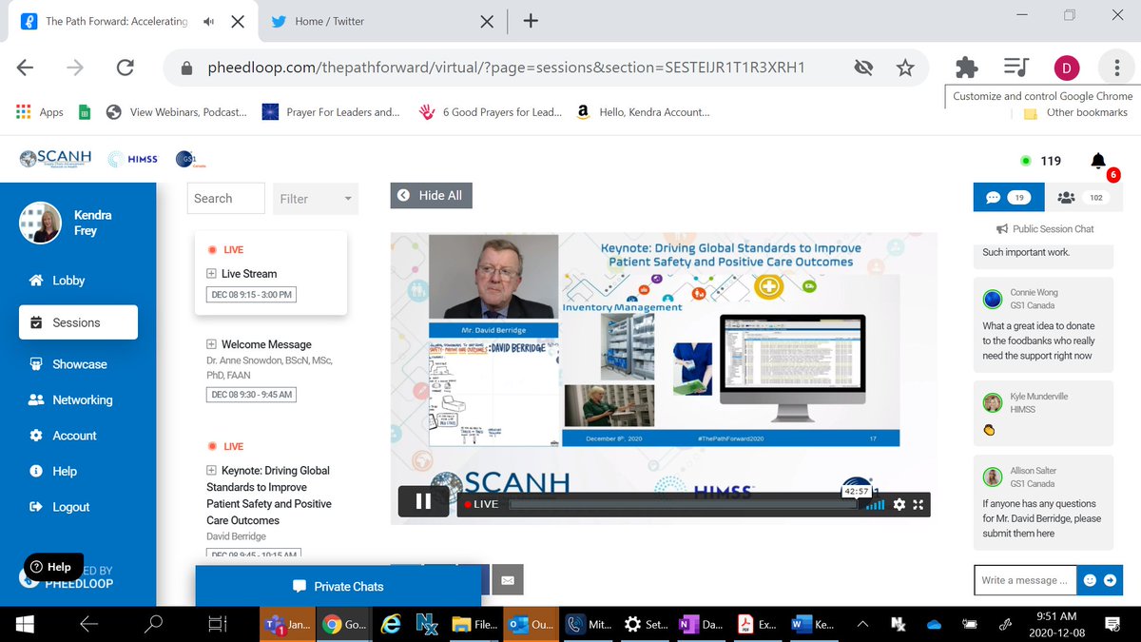Mute the Path Forward browser tab audio
The width and height of the screenshot is (1141, 642).
click(x=208, y=21)
